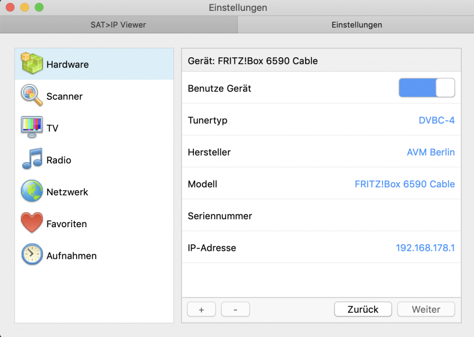
Task: Add a device with the plus button
Action: 201,310
